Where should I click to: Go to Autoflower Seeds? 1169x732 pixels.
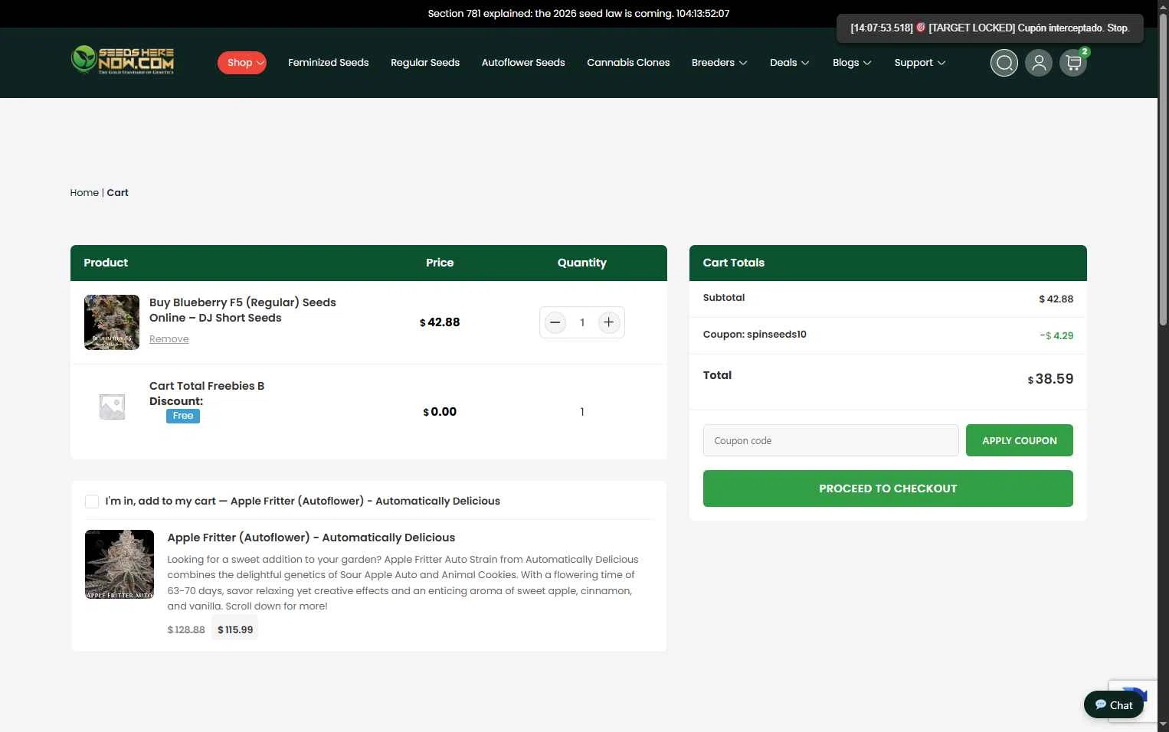click(523, 63)
